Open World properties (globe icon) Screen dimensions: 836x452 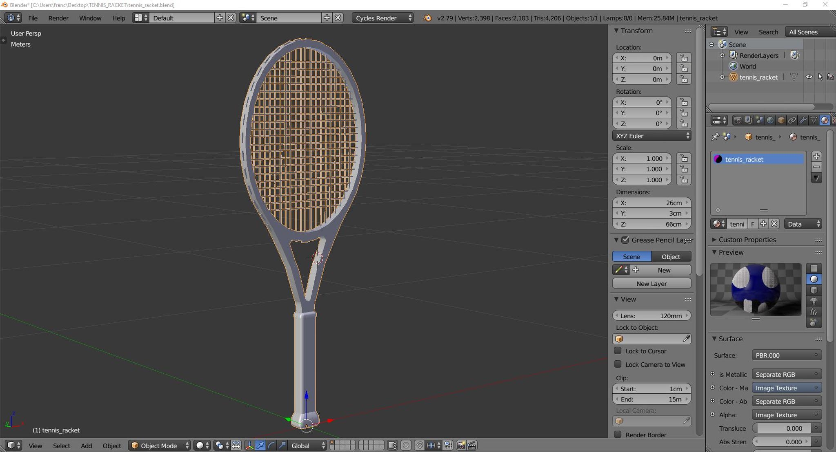[x=770, y=120]
